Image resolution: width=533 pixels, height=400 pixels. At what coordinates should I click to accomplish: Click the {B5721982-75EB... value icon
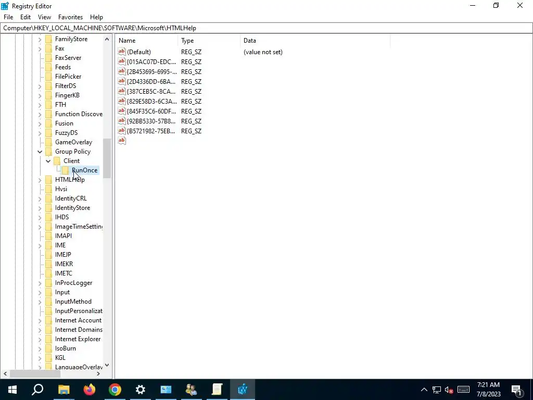(122, 131)
